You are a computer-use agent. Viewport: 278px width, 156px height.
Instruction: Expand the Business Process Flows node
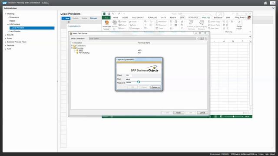(x=6, y=42)
